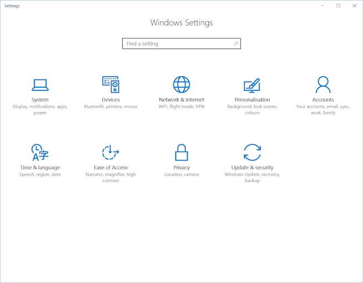This screenshot has height=283, width=363.
Task: Open the Update & security arrows icon
Action: 252,152
